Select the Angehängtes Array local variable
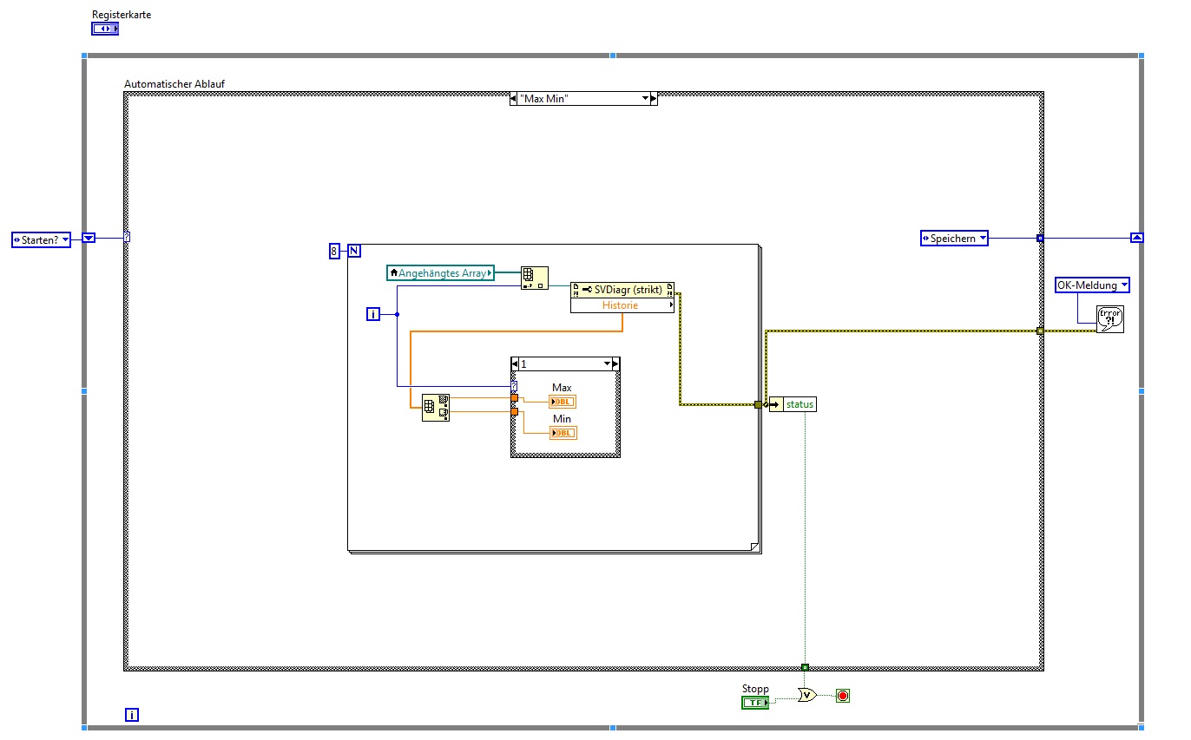This screenshot has width=1191, height=740. (441, 273)
